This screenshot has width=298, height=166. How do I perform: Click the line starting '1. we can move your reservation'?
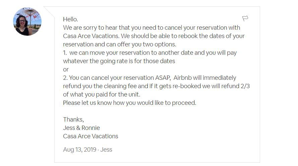150,53
